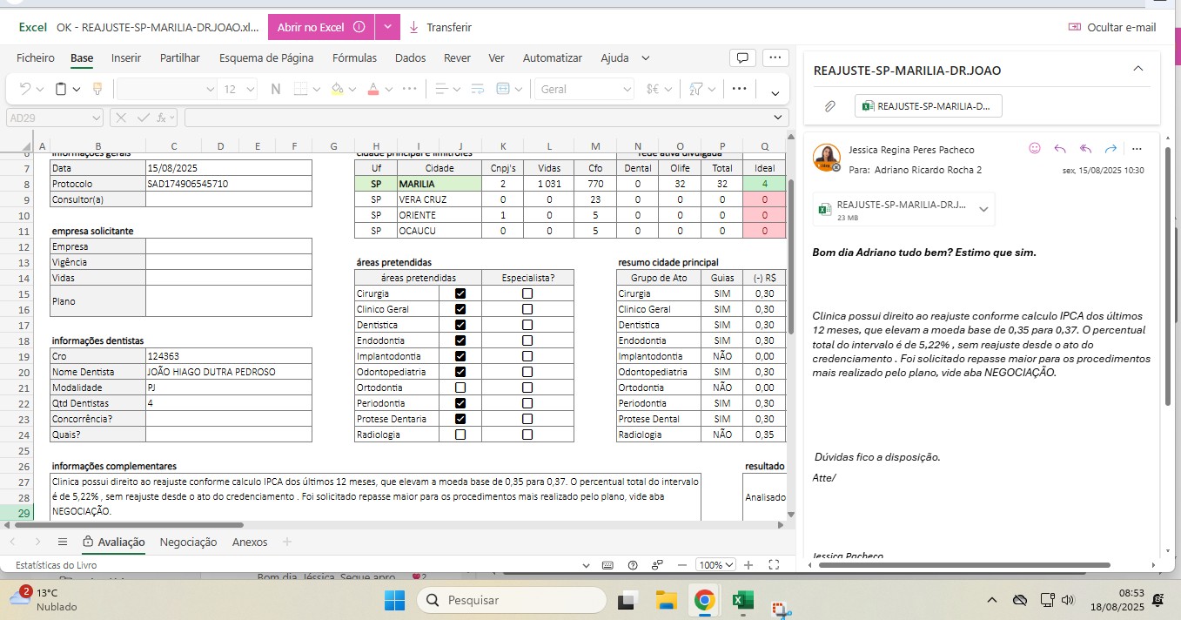Click the all sheets list icon
This screenshot has height=620, width=1181.
(x=63, y=542)
